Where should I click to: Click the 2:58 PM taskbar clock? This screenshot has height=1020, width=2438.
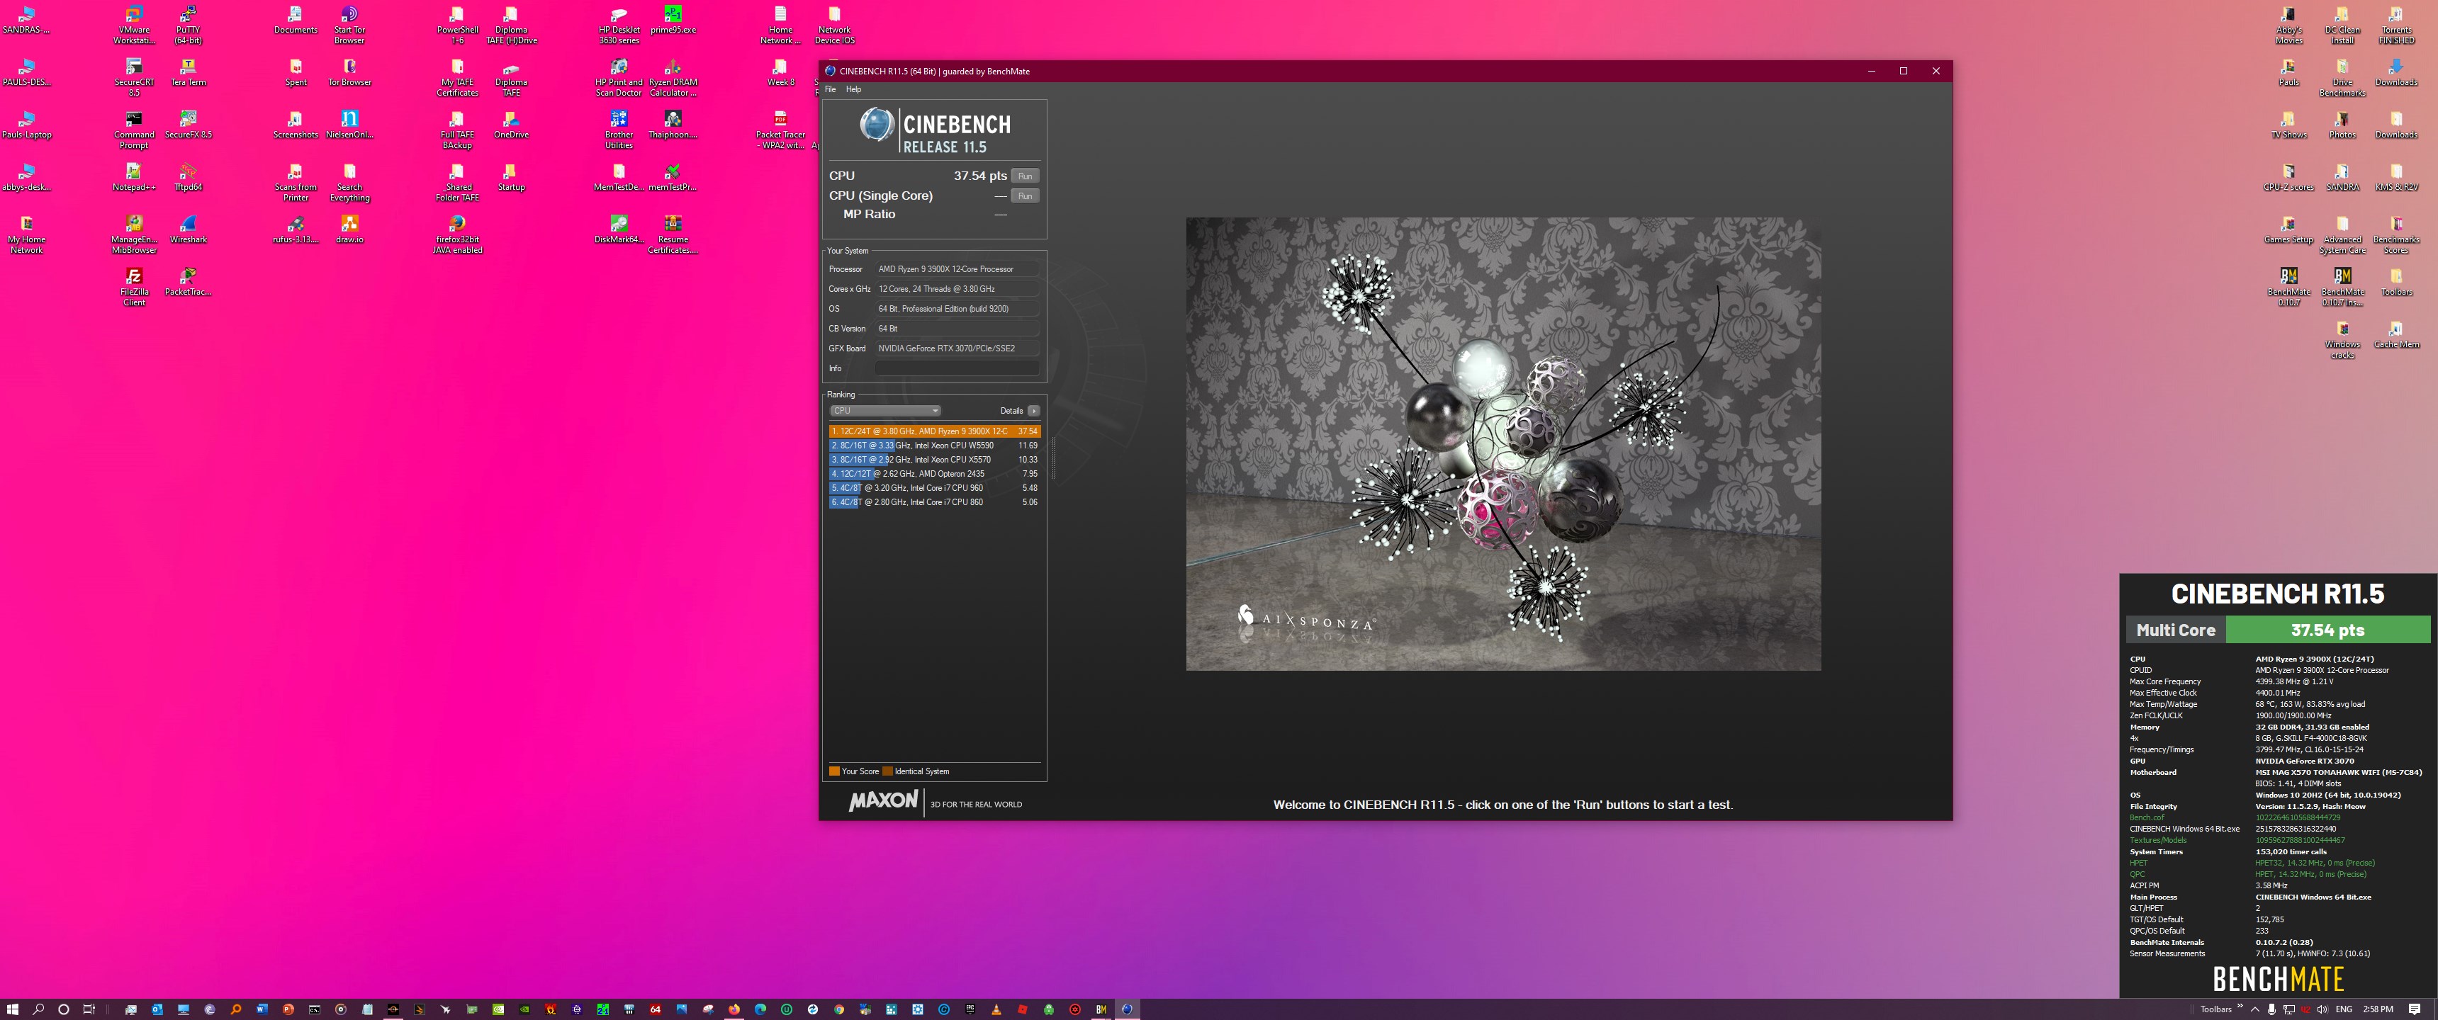pos(2378,1009)
